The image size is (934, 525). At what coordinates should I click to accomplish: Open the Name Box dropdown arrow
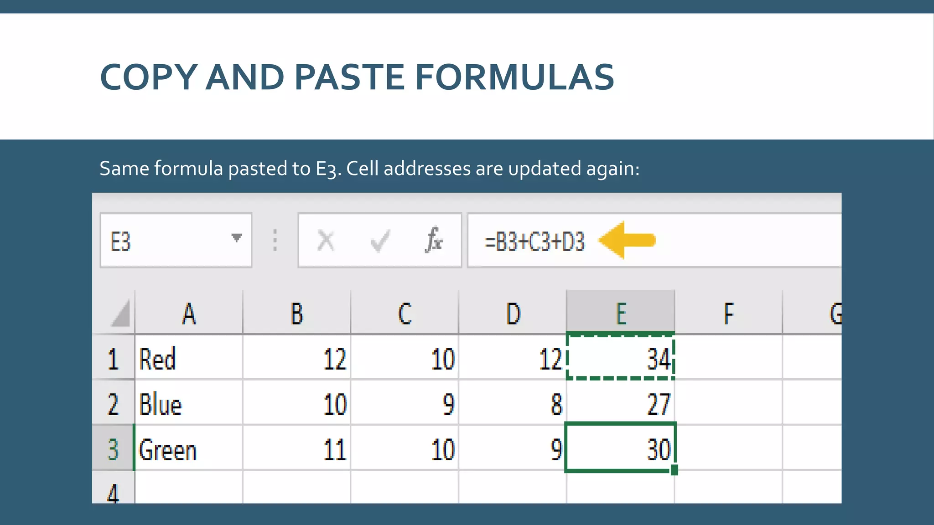click(236, 238)
